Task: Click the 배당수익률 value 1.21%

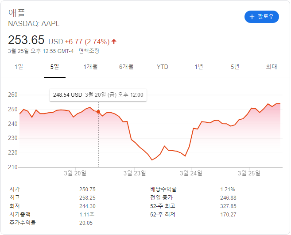Action: pyautogui.click(x=228, y=190)
